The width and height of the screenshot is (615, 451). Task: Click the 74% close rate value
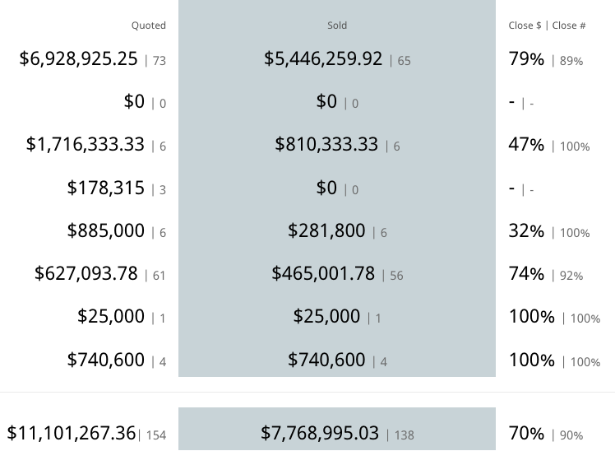coord(526,273)
